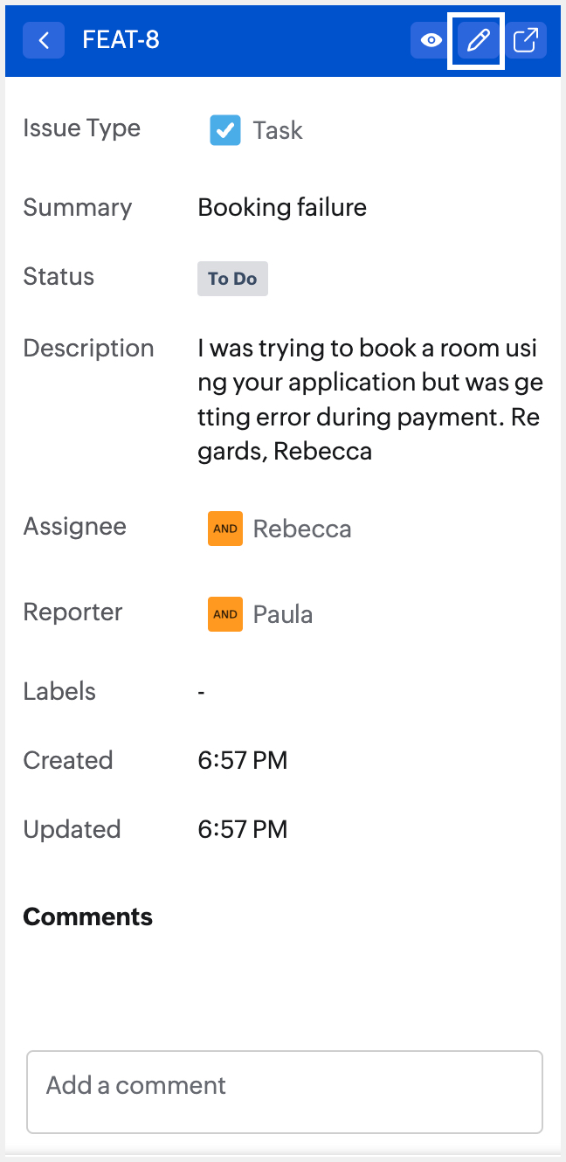566x1162 pixels.
Task: Click the Updated time value
Action: [243, 829]
